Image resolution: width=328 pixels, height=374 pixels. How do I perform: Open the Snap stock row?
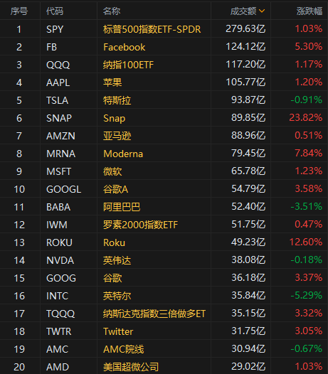pyautogui.click(x=164, y=118)
